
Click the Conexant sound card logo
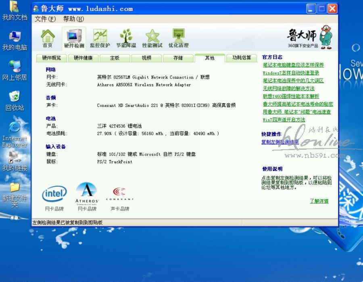tap(120, 194)
